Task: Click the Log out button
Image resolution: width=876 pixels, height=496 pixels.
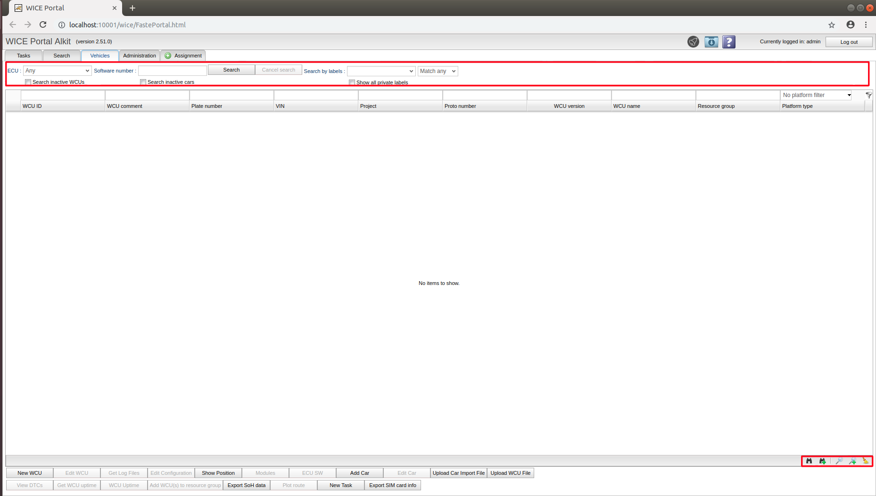Action: tap(849, 42)
